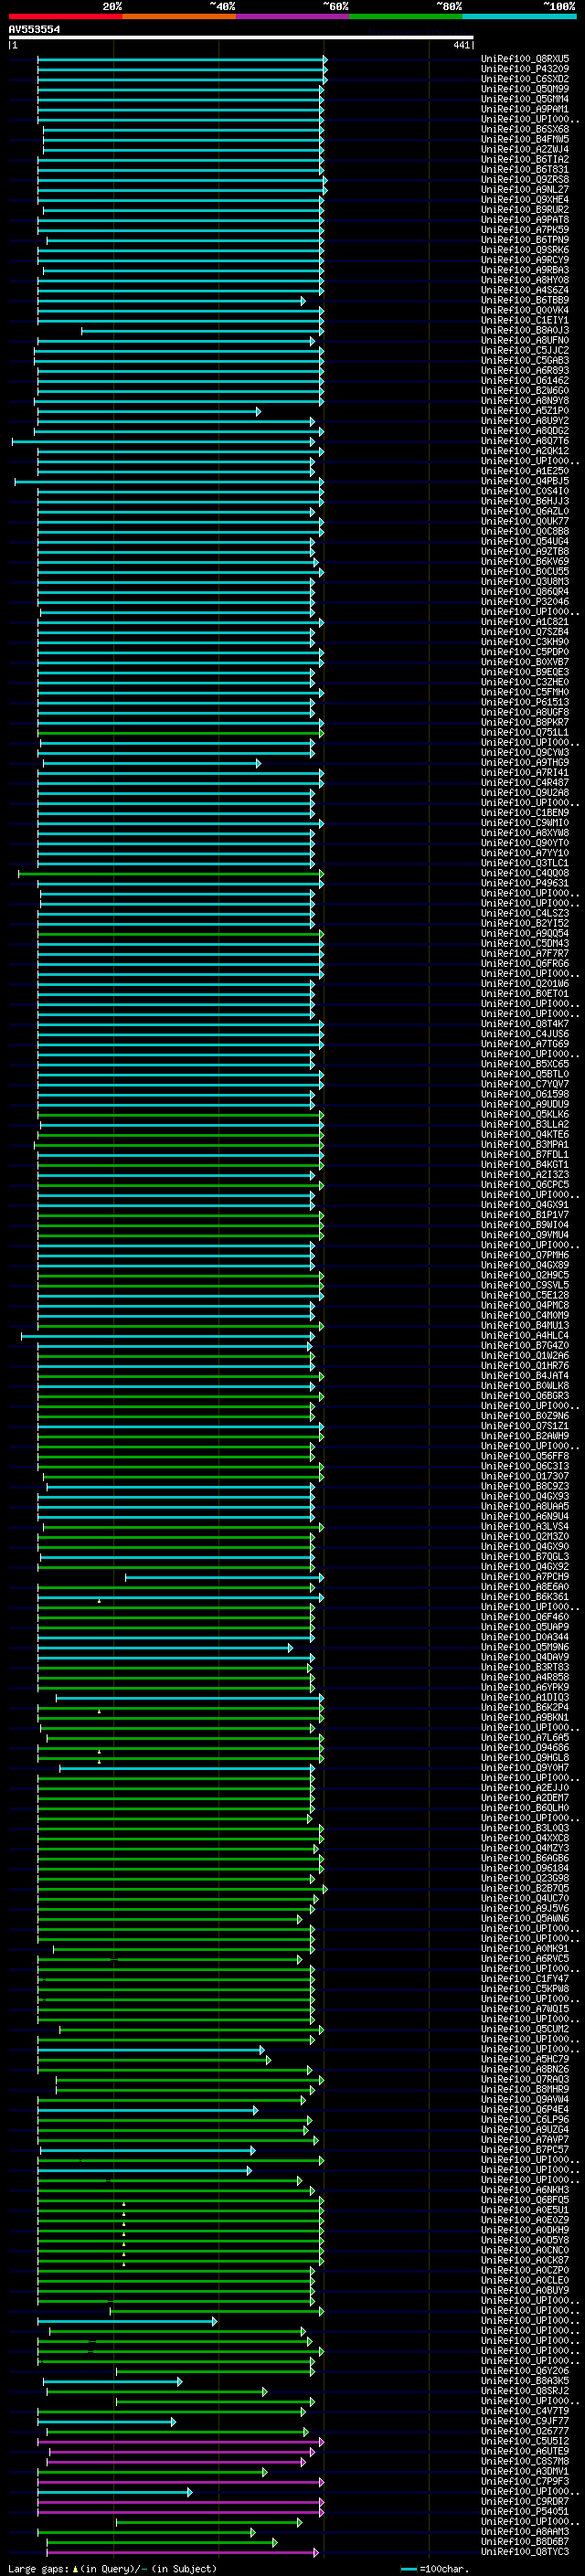Viewport: 585px width, 2576px height.
Task: Select hit label UniRef100_B6TBB9
Action: pyautogui.click(x=525, y=300)
